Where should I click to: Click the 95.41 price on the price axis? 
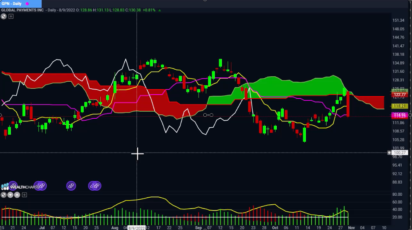point(397,165)
